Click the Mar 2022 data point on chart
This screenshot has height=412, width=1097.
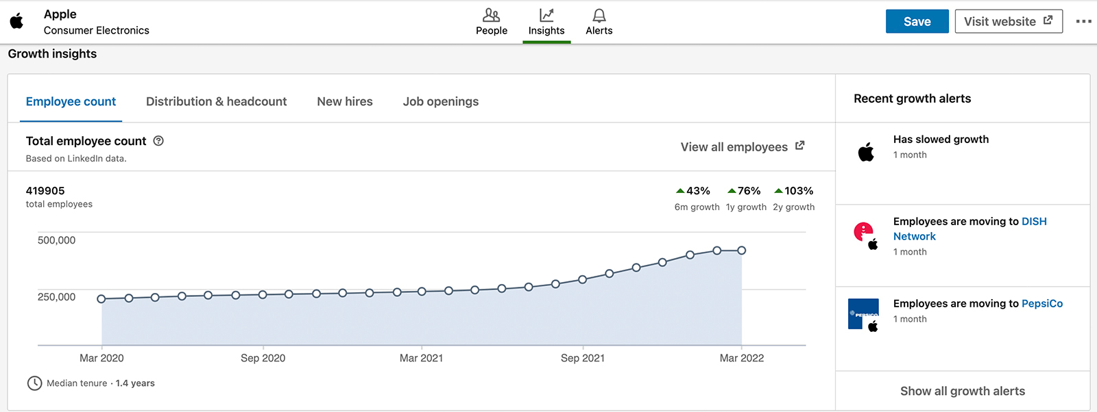point(741,250)
